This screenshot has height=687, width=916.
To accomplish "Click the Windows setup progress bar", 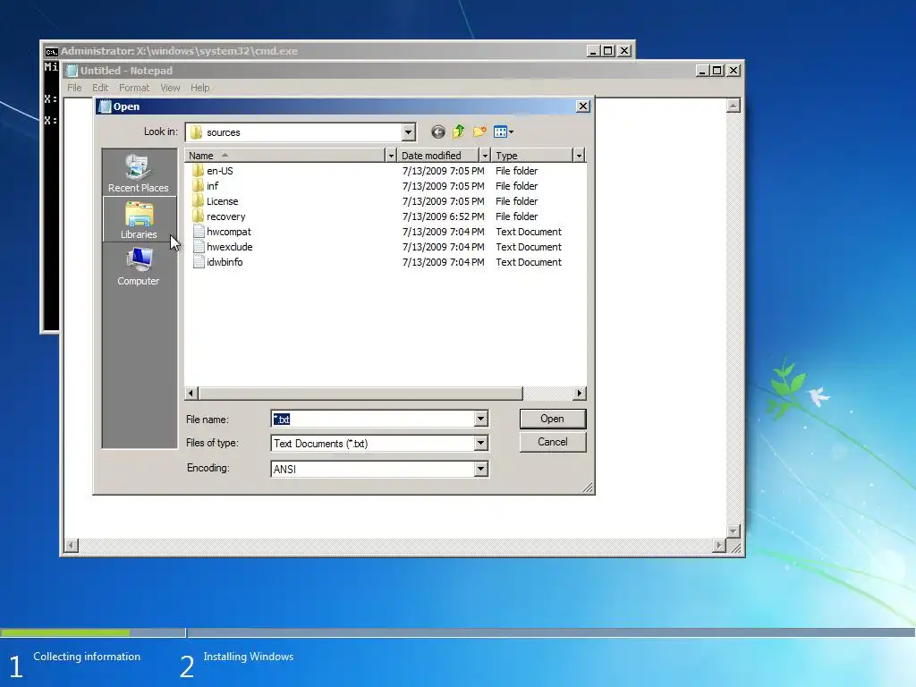I will click(458, 632).
